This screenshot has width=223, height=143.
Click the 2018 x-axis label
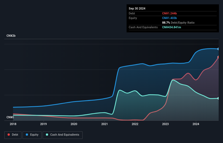coord(13,124)
